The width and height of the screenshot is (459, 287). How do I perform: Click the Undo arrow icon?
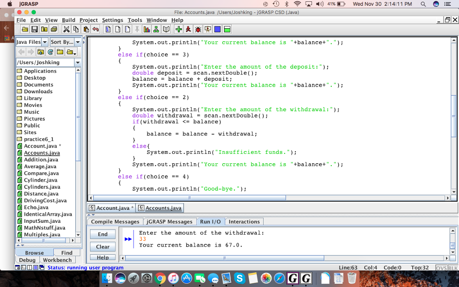pos(95,30)
